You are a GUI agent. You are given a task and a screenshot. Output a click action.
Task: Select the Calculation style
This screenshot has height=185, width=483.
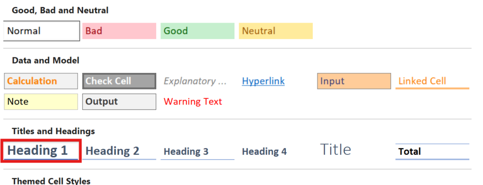click(41, 81)
